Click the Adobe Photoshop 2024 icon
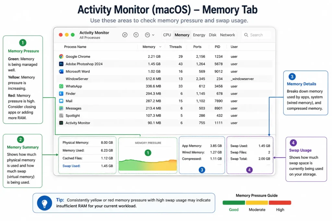Image resolution: width=332 pixels, height=221 pixels. click(x=61, y=64)
